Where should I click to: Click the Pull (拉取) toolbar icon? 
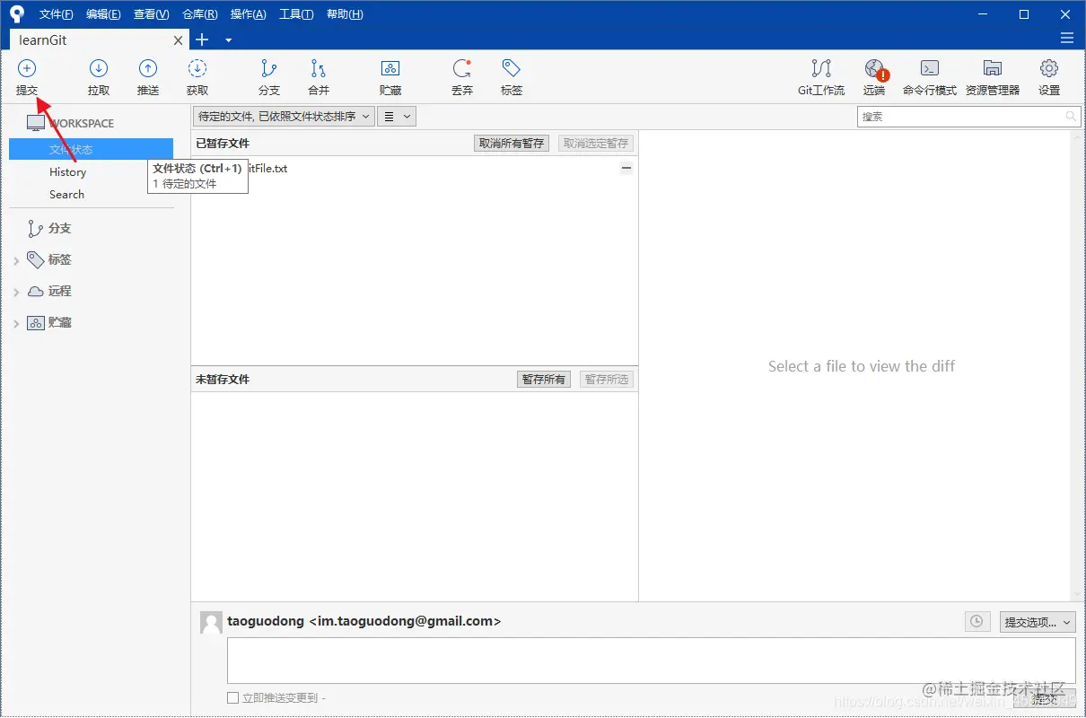coord(99,69)
